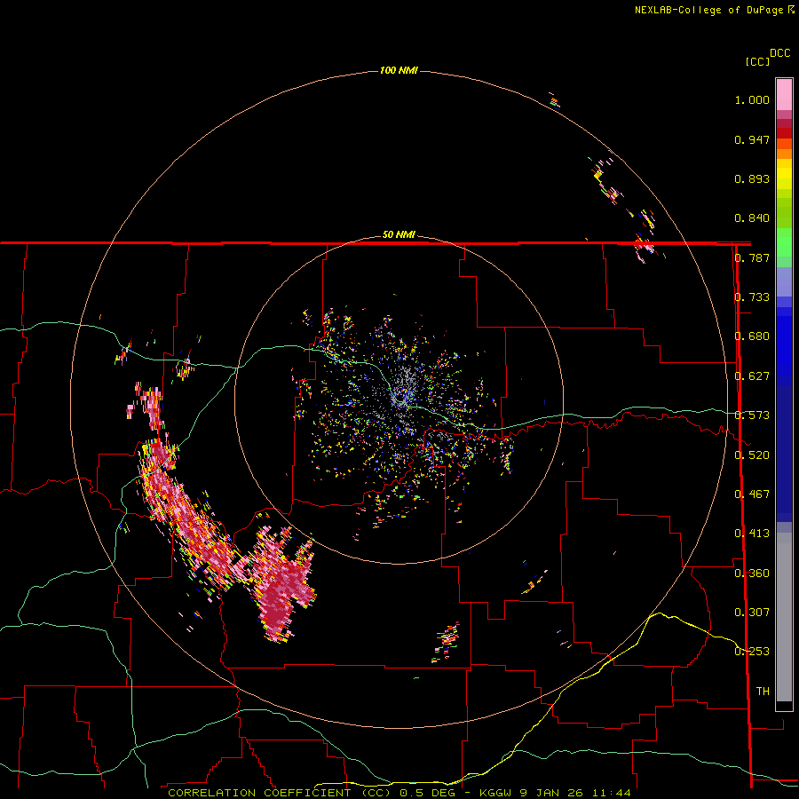The width and height of the screenshot is (799, 799).
Task: Click the 50 NMI range ring label
Action: [x=399, y=234]
